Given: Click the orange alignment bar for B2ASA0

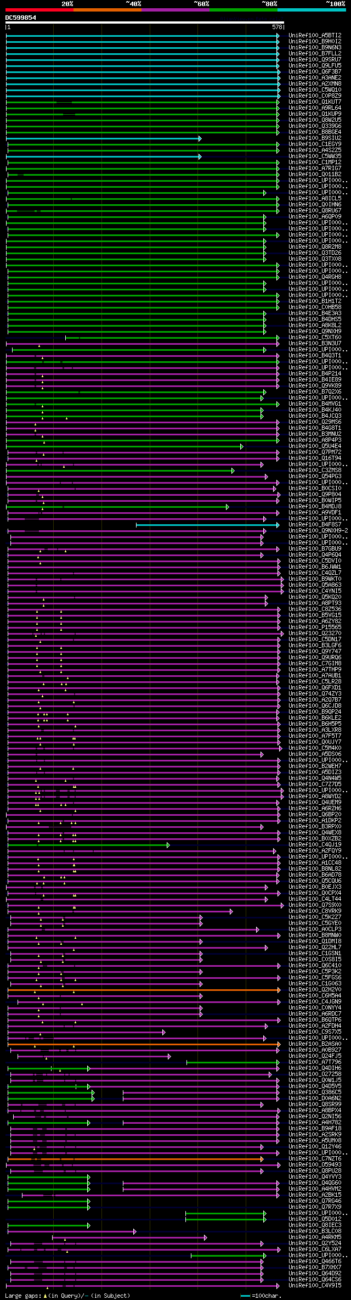Looking at the screenshot, I should [x=144, y=1044].
